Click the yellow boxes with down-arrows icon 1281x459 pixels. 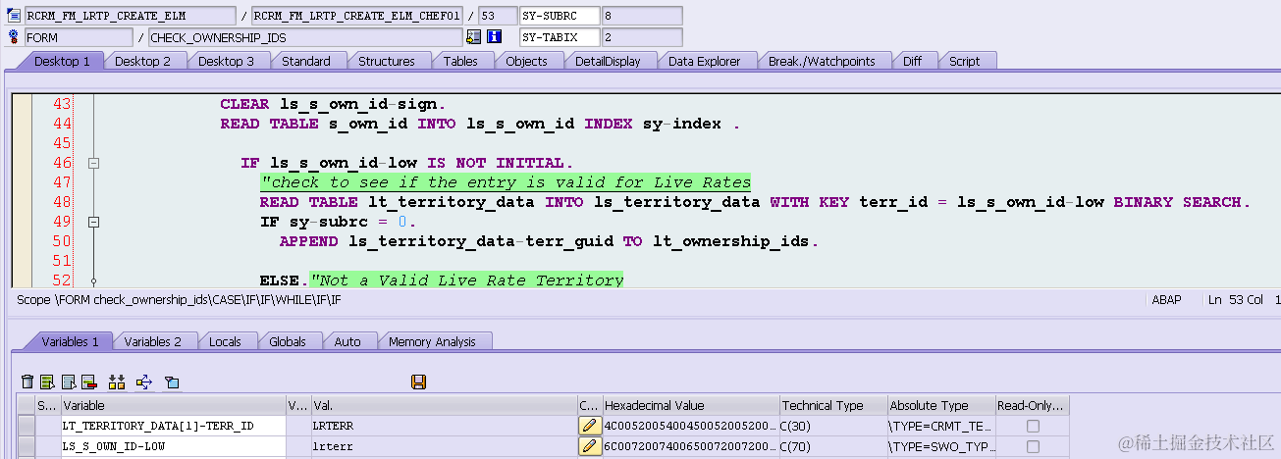[x=117, y=382]
